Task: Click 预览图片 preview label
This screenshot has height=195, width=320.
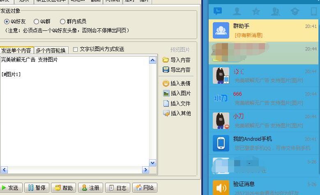Action: point(180,50)
